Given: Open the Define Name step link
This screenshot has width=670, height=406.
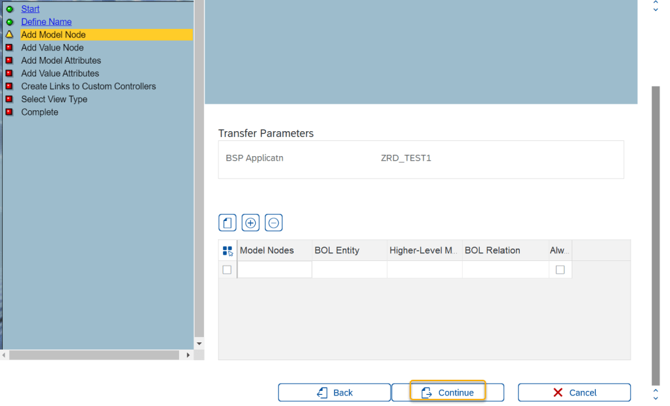Looking at the screenshot, I should [46, 22].
